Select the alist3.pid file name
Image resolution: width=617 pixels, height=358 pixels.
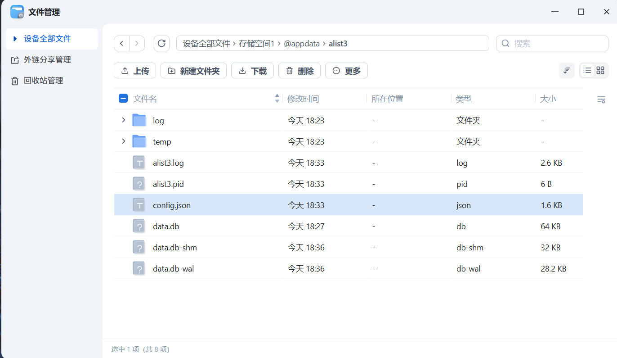click(x=168, y=184)
